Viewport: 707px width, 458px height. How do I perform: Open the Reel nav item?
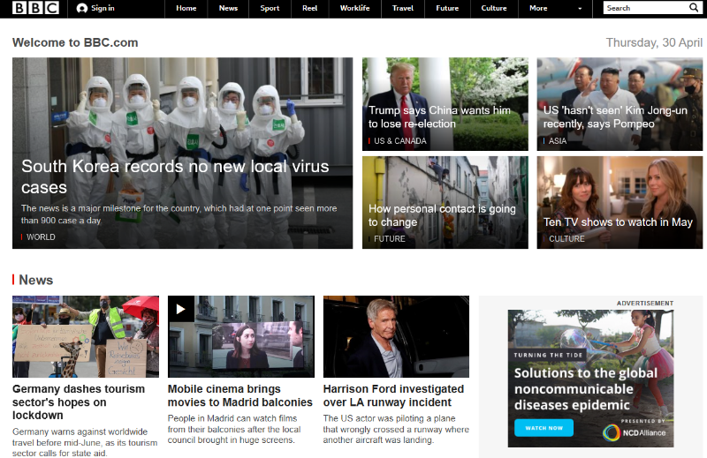coord(310,8)
